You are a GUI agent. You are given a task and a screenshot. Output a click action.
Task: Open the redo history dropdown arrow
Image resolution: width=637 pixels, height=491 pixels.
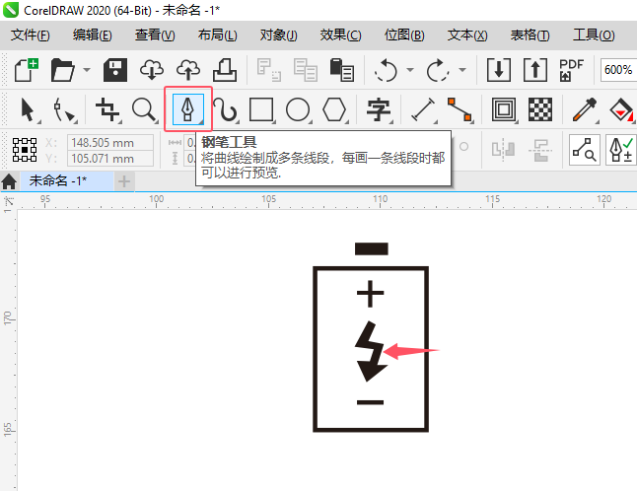462,70
